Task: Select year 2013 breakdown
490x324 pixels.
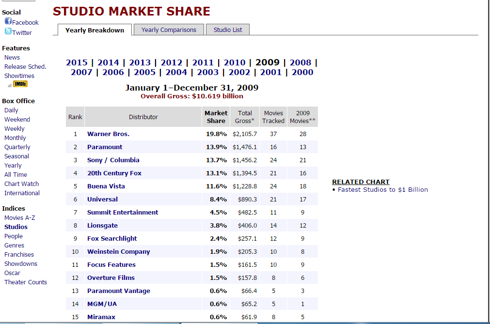Action: click(x=140, y=62)
